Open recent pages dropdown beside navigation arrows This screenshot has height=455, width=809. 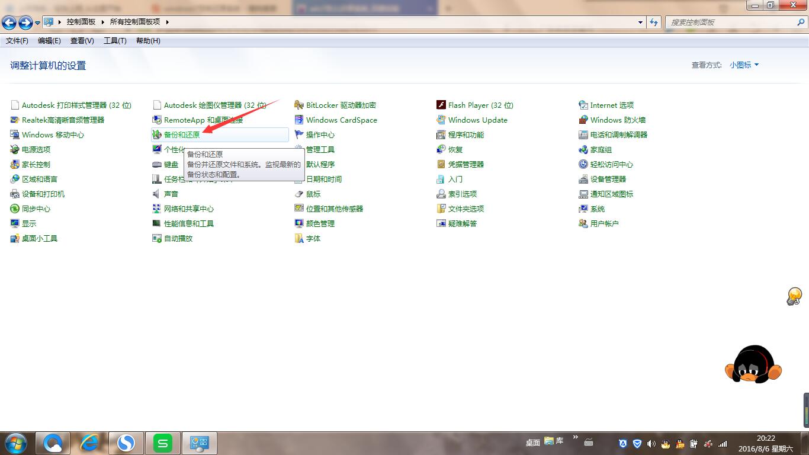37,23
